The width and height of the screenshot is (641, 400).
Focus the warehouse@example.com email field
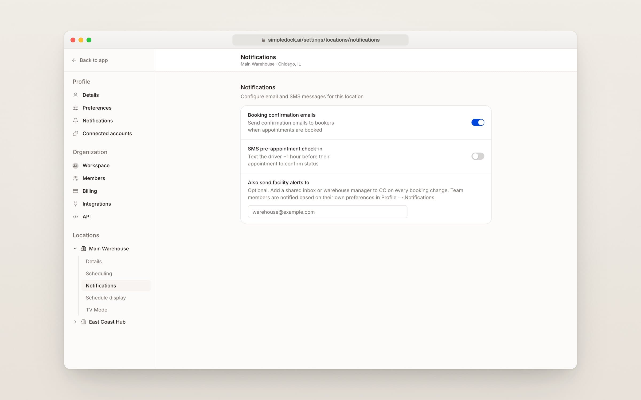tap(327, 212)
